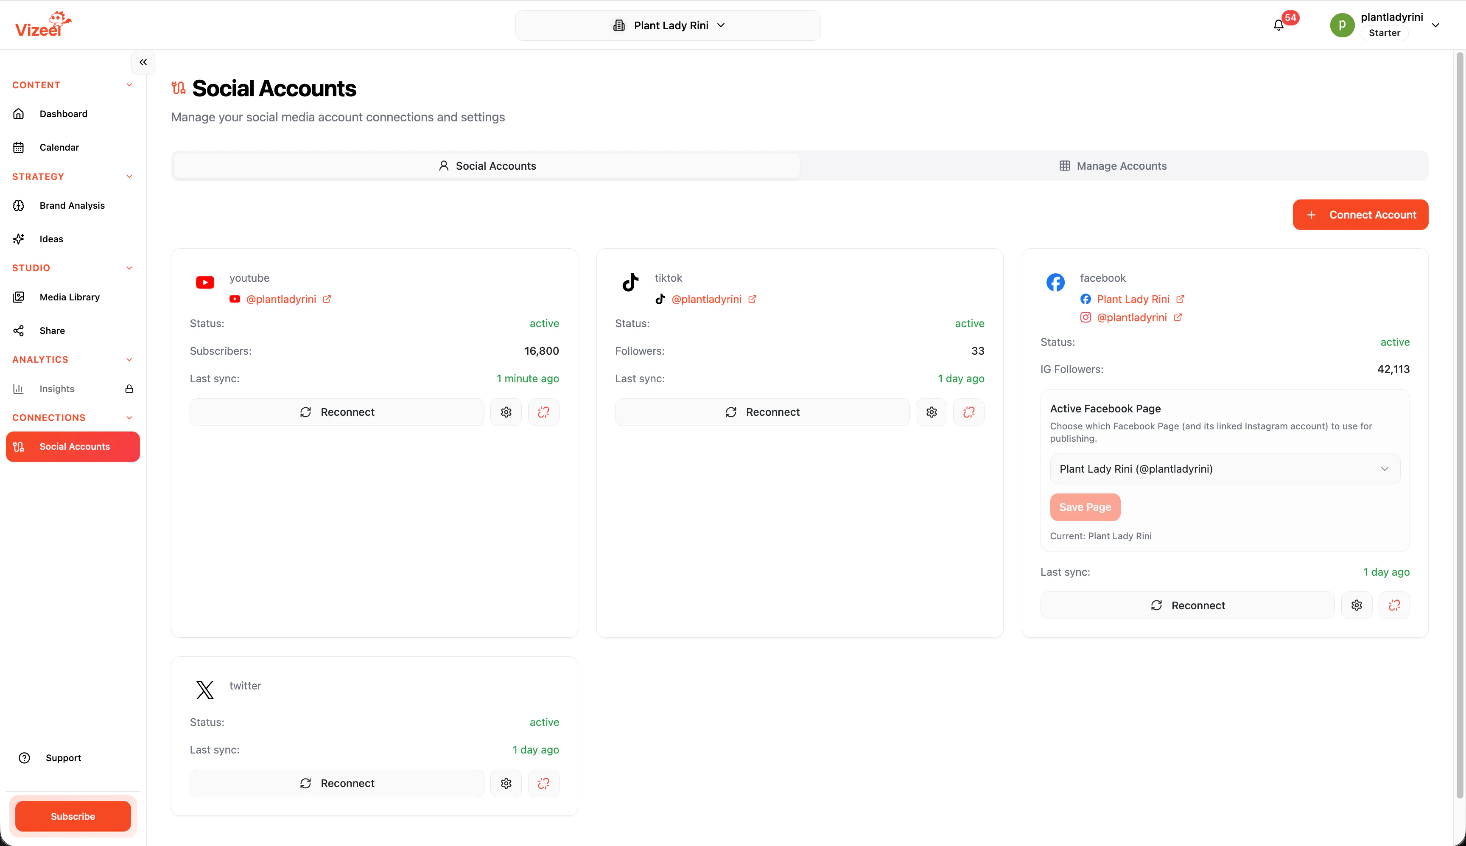Collapse the sidebar with double-chevron icon
1466x846 pixels.
click(143, 62)
